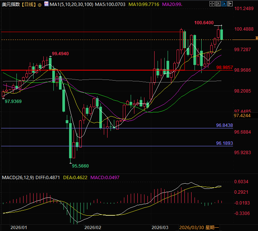Click the 98.9686 axis value
258x231 pixels.
[243, 70]
